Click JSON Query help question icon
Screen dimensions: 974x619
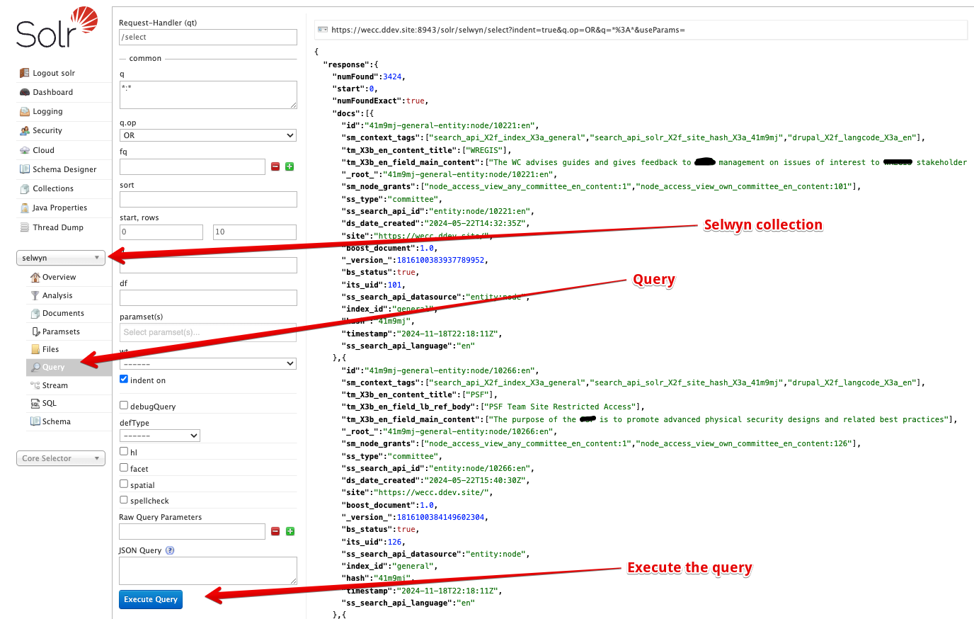pyautogui.click(x=170, y=550)
